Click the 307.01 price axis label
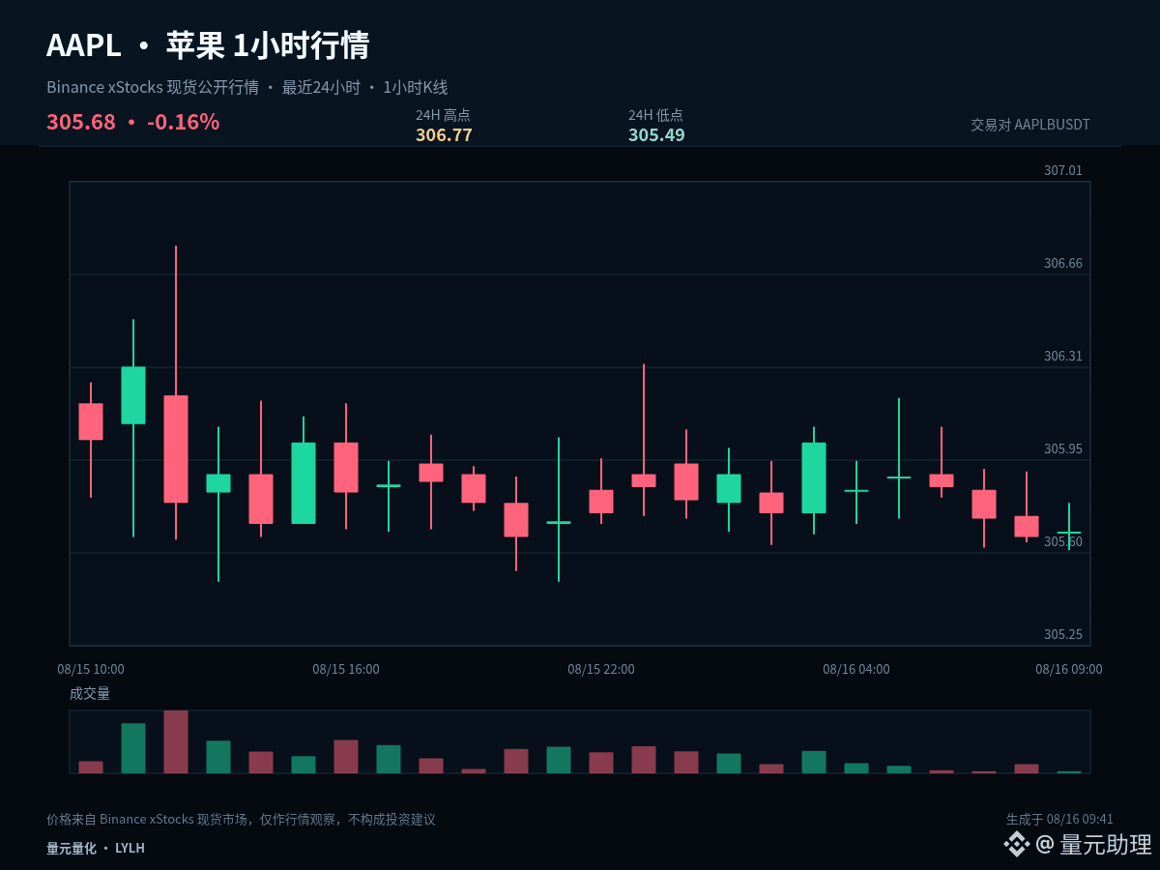Image resolution: width=1160 pixels, height=870 pixels. click(1063, 170)
